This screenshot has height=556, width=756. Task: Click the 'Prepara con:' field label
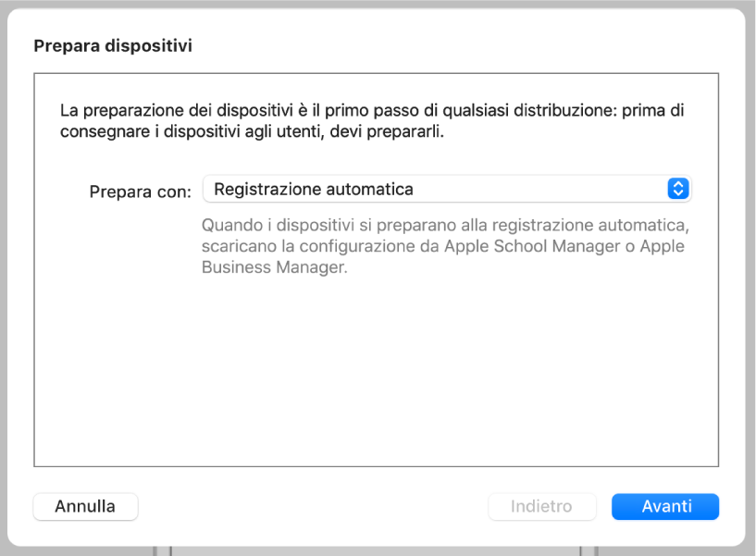[141, 192]
